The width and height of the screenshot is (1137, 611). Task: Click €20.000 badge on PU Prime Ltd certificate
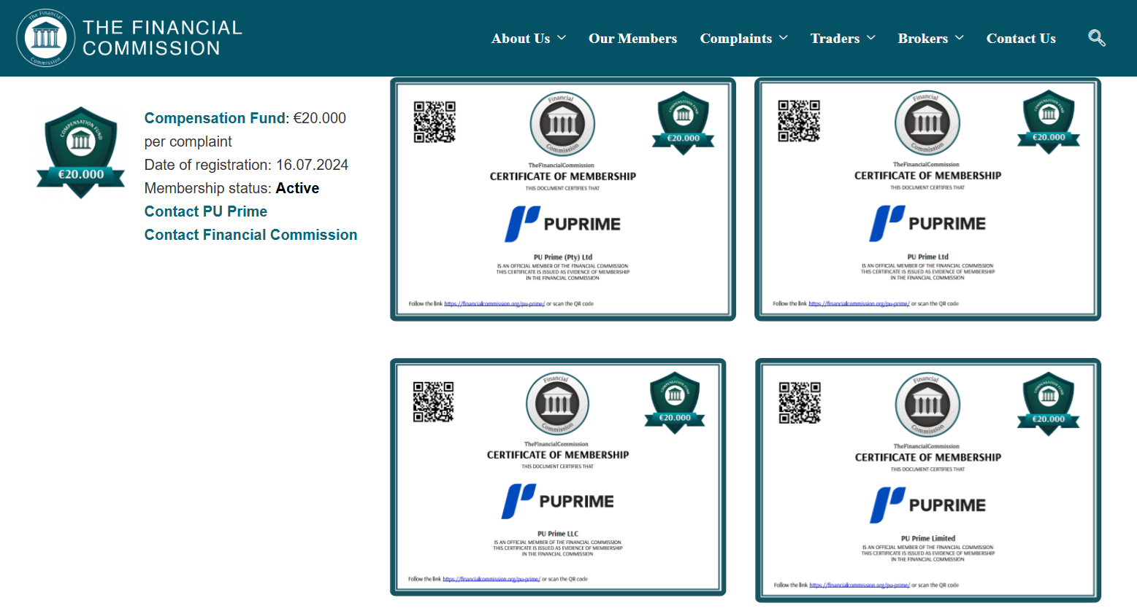(1049, 122)
